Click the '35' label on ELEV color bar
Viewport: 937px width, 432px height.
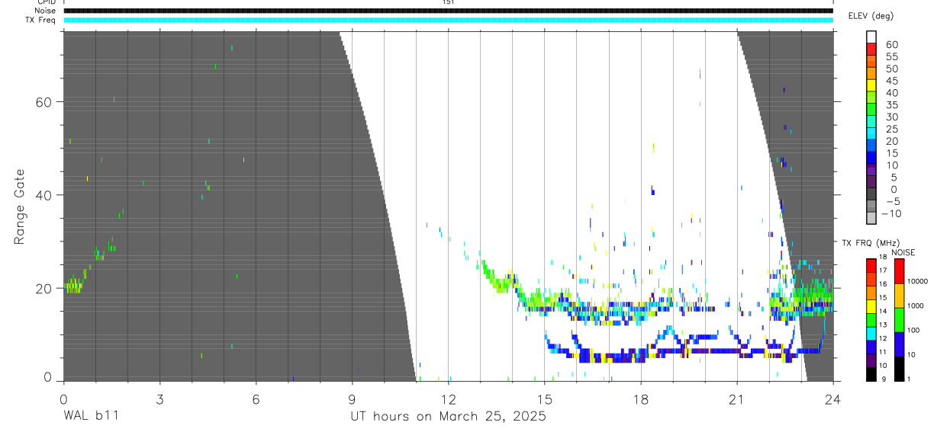coord(891,105)
